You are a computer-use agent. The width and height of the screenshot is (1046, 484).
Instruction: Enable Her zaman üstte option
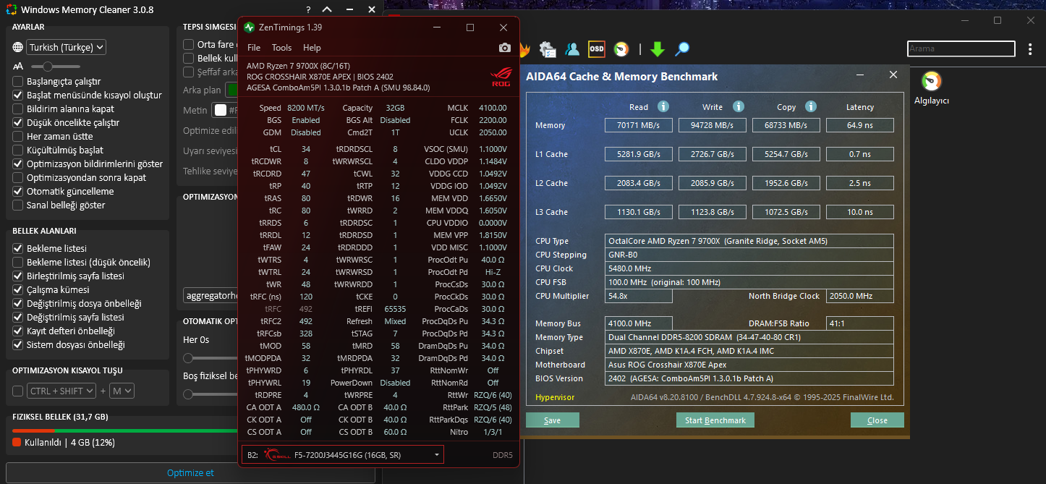pyautogui.click(x=18, y=136)
